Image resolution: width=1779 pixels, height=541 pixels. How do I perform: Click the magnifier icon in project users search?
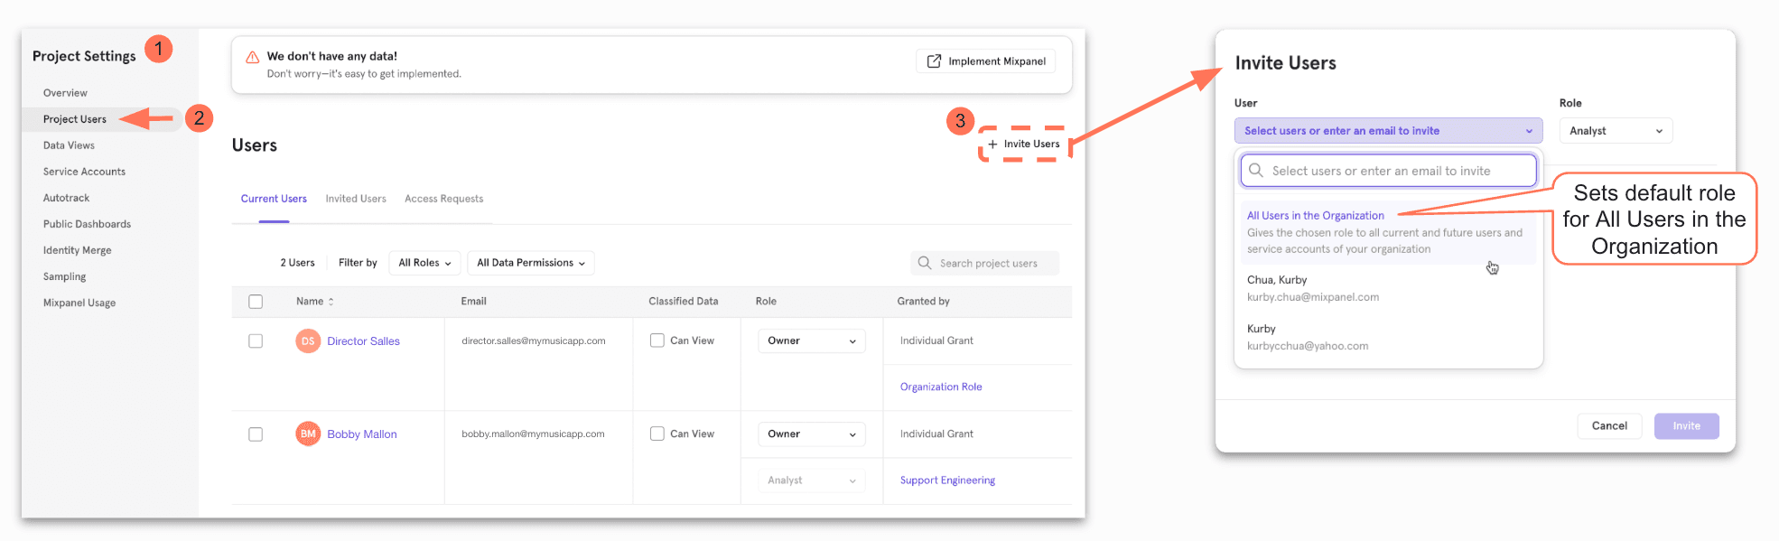click(925, 263)
